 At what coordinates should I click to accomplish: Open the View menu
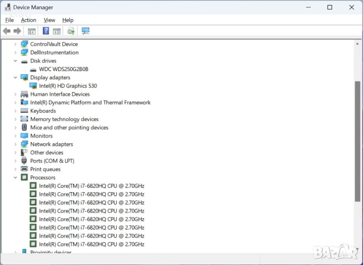(49, 20)
